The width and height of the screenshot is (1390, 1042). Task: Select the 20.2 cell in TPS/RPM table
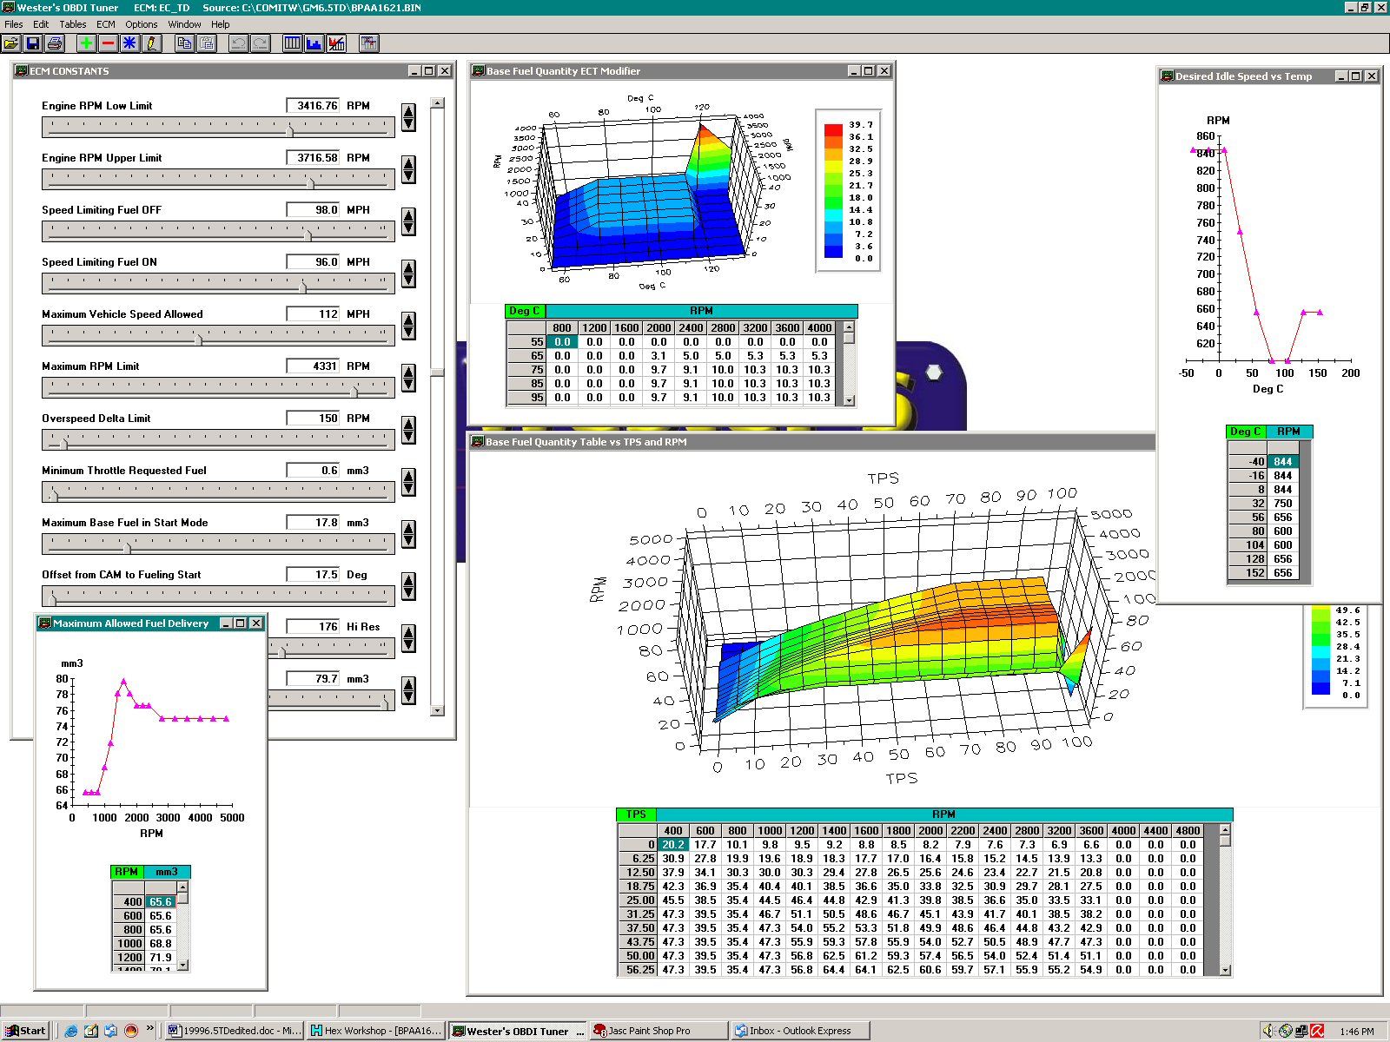(673, 845)
